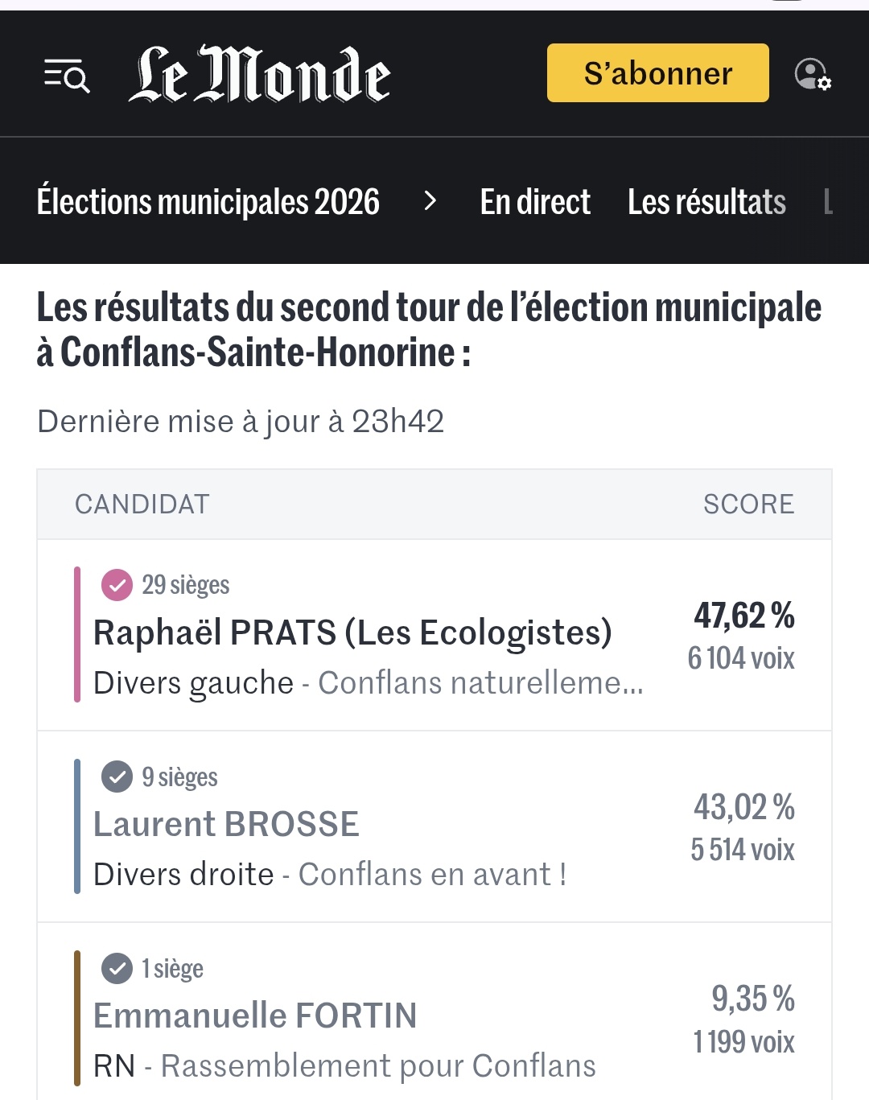Image resolution: width=869 pixels, height=1100 pixels.
Task: Select candidate Raphaël PRATS (Les Ecologistes)
Action: coord(352,633)
